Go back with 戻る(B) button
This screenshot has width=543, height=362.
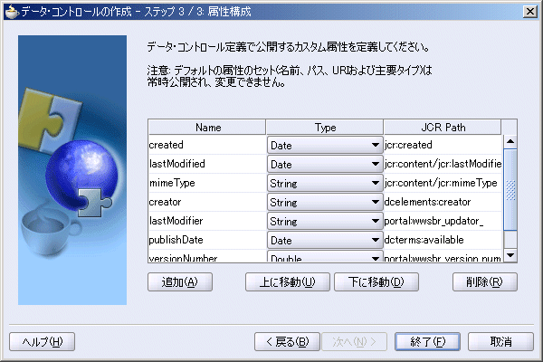[x=287, y=342]
